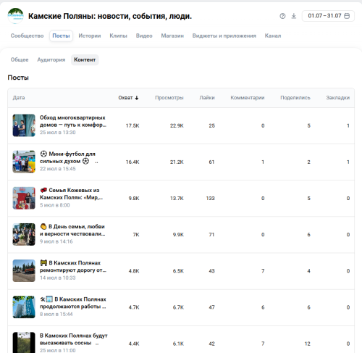Download statistics with the download icon

click(294, 16)
